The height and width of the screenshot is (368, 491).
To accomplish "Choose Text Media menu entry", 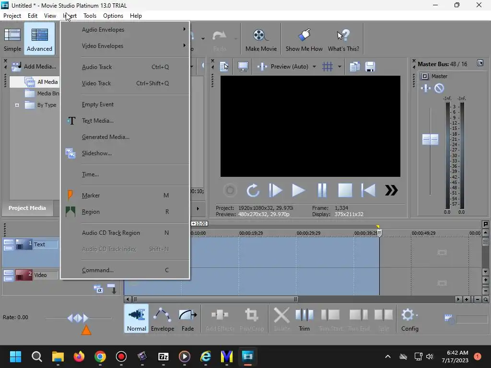I will click(x=125, y=121).
